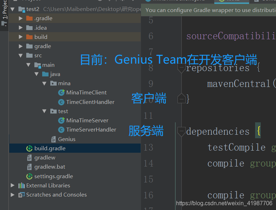Click the main source module icon
Image resolution: width=276 pixels, height=210 pixels.
coord(38,65)
